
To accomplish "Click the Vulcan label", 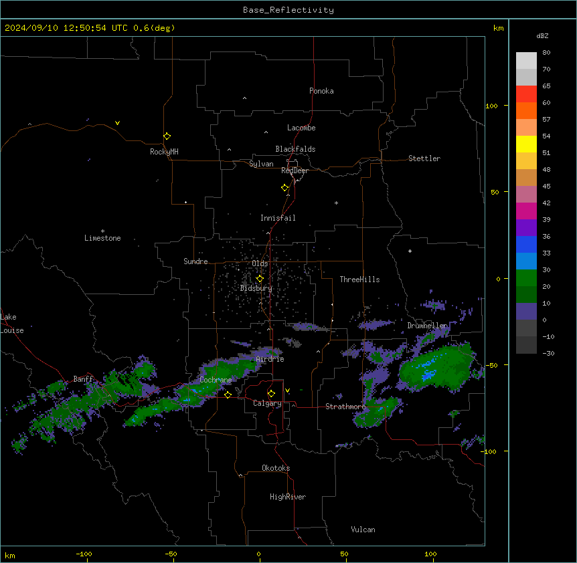I will pos(363,530).
